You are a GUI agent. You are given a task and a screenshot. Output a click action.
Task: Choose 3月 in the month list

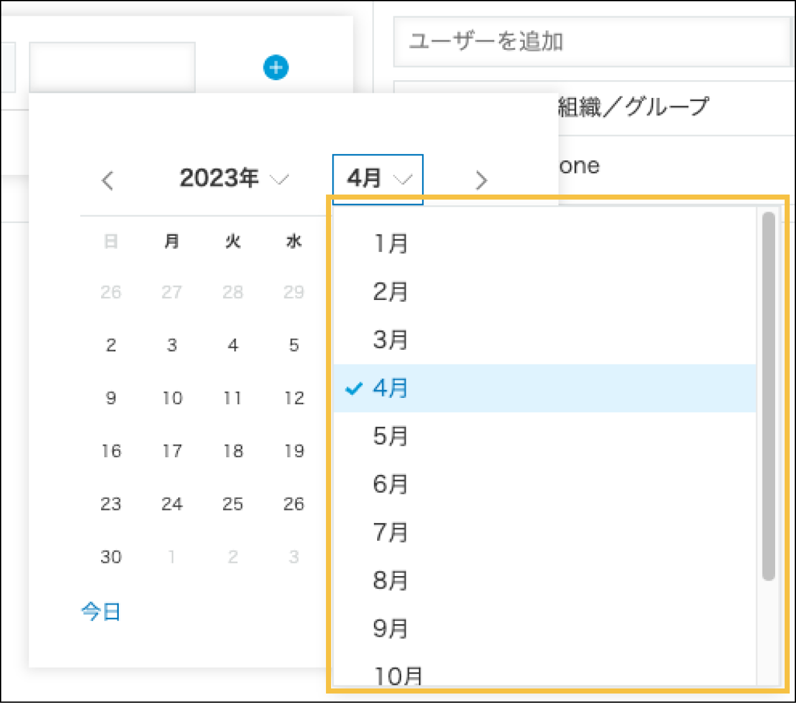[x=390, y=340]
